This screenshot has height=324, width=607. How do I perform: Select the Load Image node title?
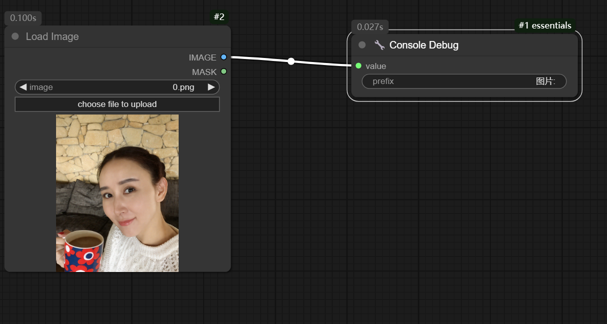(x=52, y=36)
